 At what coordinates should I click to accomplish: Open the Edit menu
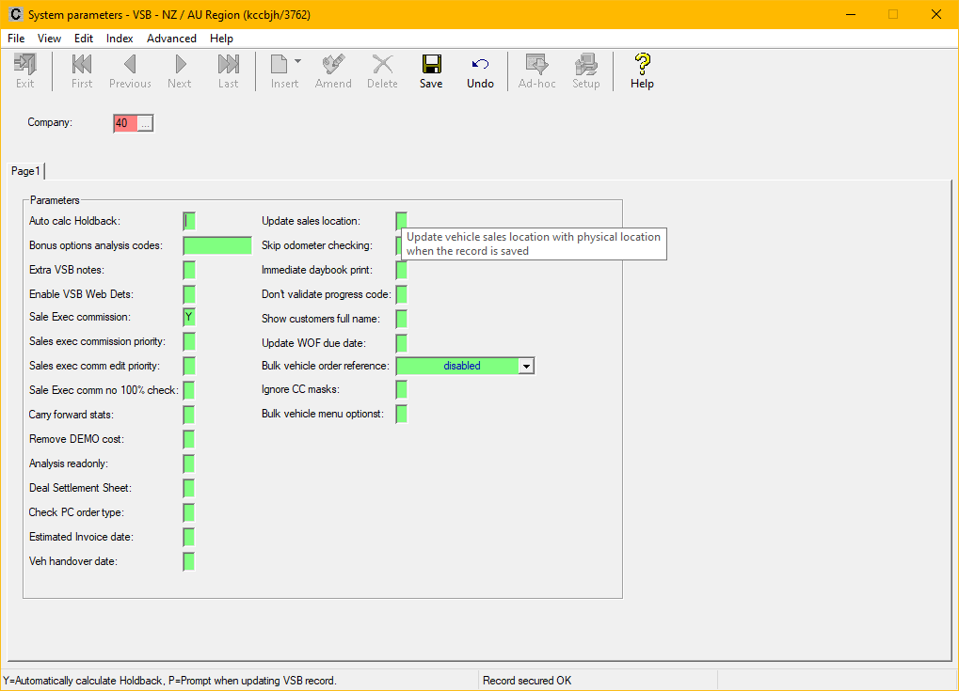tap(84, 39)
